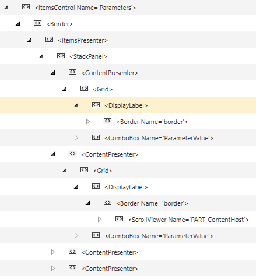Click the icon next to last ContentPresenter

click(72, 268)
